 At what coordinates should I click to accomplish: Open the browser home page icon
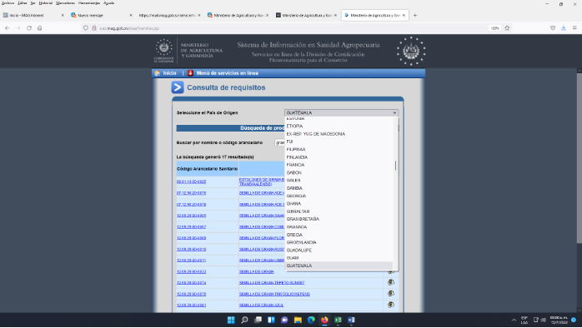point(40,28)
